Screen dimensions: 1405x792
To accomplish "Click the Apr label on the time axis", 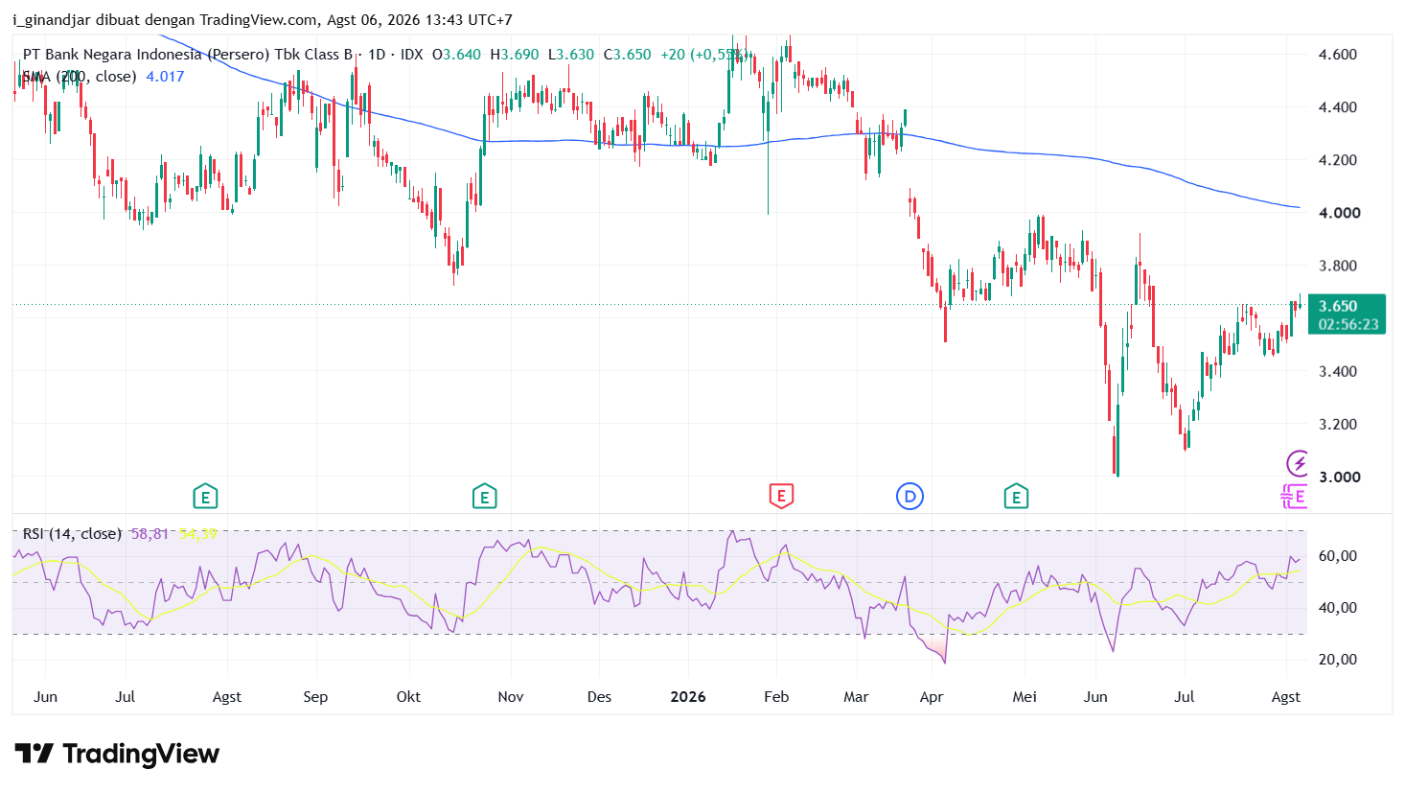I will click(x=932, y=697).
